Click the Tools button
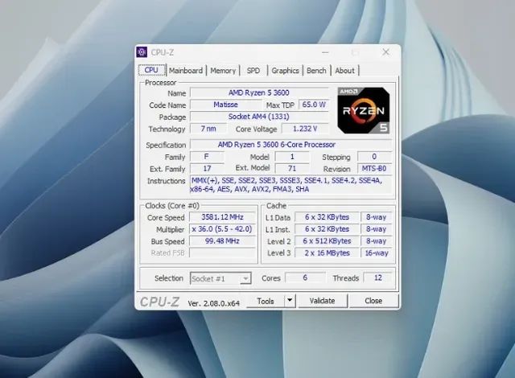Screen dimensions: 515x378 point(265,301)
